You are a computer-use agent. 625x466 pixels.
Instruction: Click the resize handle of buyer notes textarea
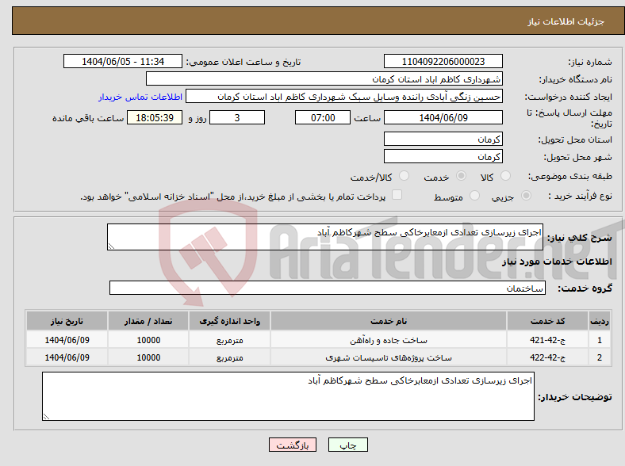46,417
